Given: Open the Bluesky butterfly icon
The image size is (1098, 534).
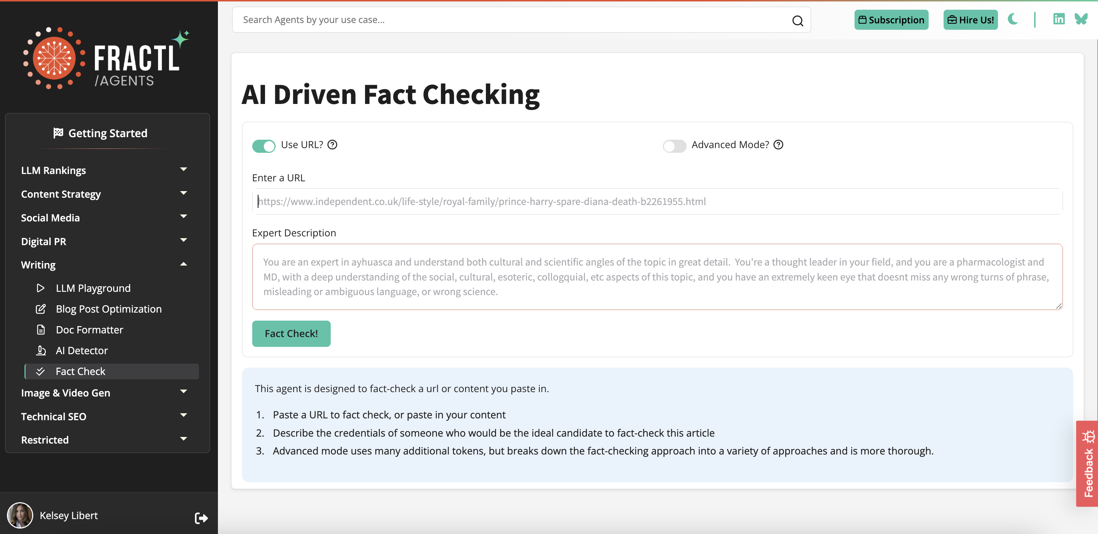Looking at the screenshot, I should 1082,19.
